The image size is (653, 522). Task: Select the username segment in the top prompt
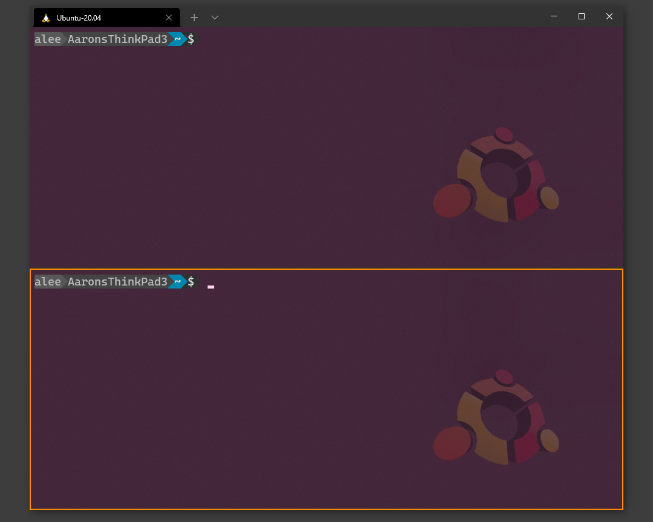click(47, 39)
